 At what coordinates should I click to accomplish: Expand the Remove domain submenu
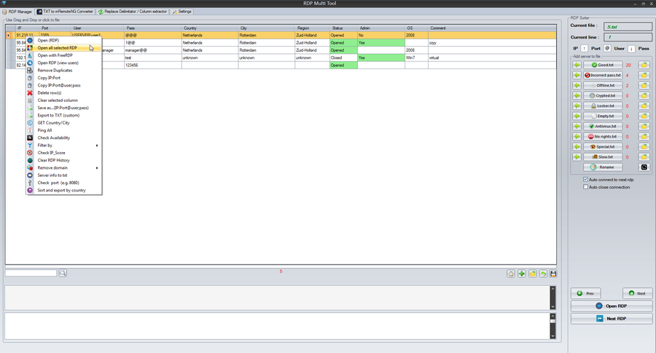pyautogui.click(x=66, y=168)
